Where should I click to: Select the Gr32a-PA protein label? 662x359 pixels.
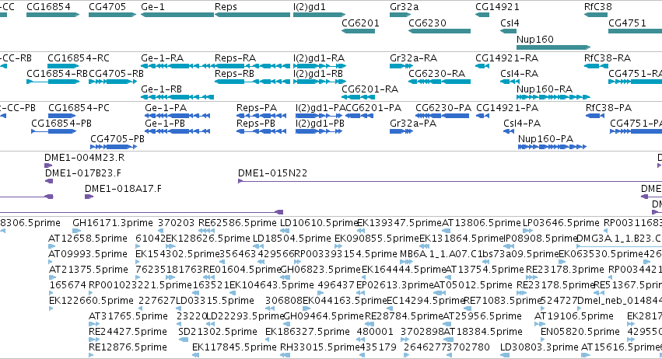[x=413, y=124]
